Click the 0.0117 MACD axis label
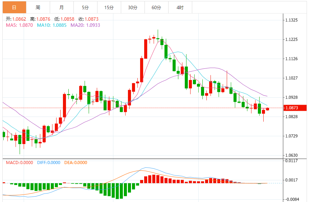310x202 pixels. coord(291,161)
